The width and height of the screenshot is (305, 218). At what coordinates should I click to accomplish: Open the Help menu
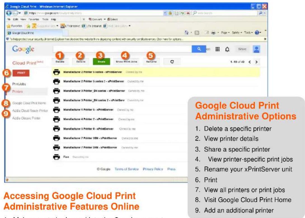click(x=53, y=19)
